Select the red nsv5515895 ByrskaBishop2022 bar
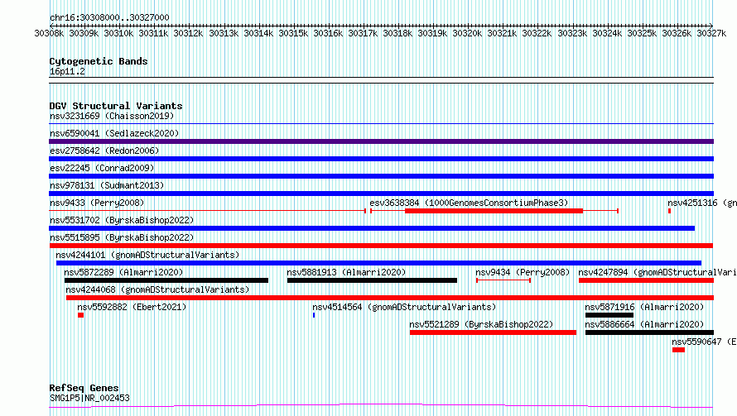The width and height of the screenshot is (737, 416). [x=381, y=246]
